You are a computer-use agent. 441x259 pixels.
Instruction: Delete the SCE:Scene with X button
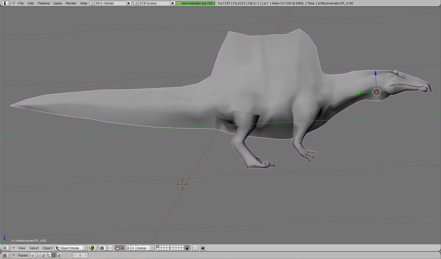click(x=173, y=3)
